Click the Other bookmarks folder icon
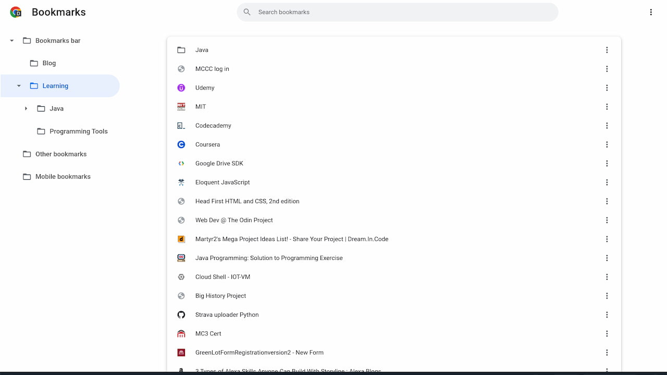Screen dimensions: 667x375 [27, 154]
